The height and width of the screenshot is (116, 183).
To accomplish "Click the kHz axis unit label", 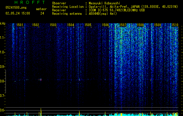I will click(3, 23).
